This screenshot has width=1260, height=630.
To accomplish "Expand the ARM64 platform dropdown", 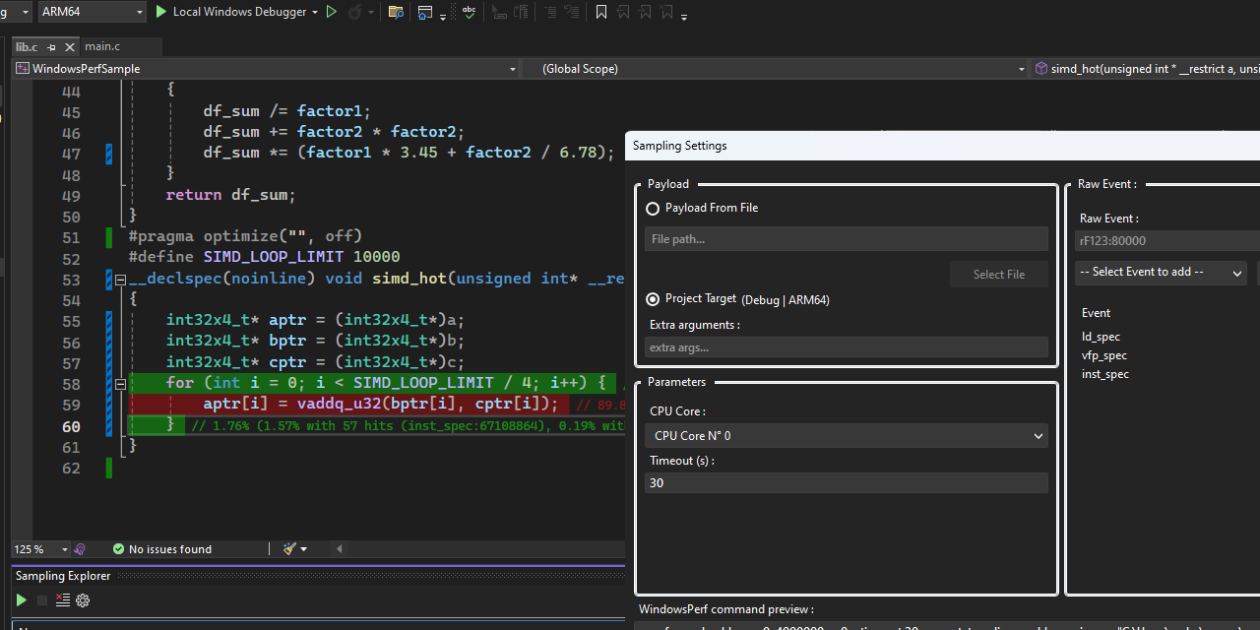I will tap(92, 12).
